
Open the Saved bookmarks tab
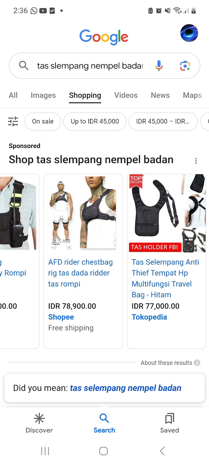point(170,423)
